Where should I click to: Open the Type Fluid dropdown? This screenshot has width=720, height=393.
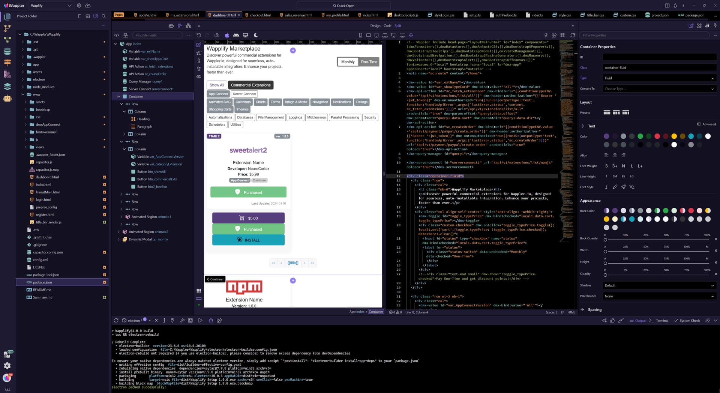point(660,78)
